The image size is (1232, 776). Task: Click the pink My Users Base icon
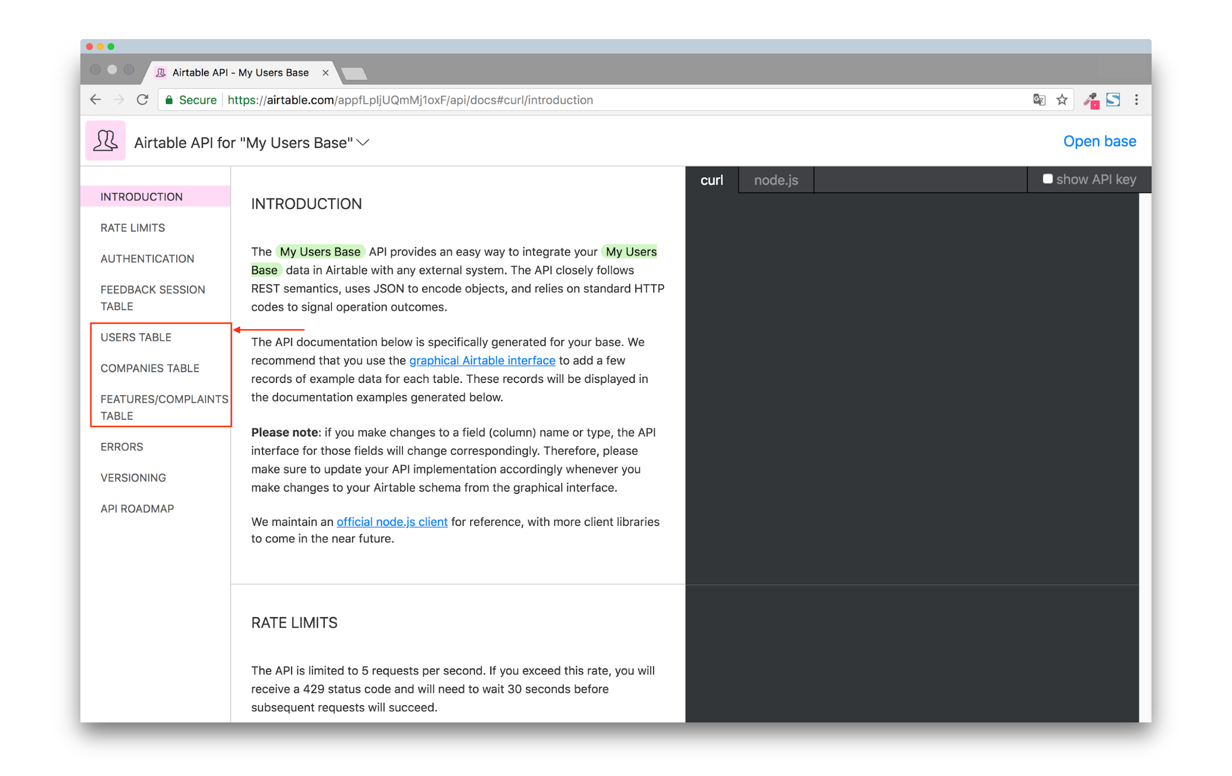(x=106, y=141)
